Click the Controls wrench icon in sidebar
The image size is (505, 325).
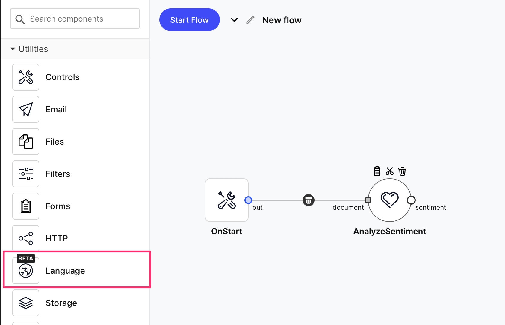pyautogui.click(x=26, y=77)
